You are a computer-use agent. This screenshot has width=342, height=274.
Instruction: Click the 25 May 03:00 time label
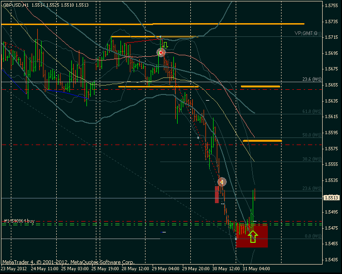pyautogui.click(x=75, y=268)
